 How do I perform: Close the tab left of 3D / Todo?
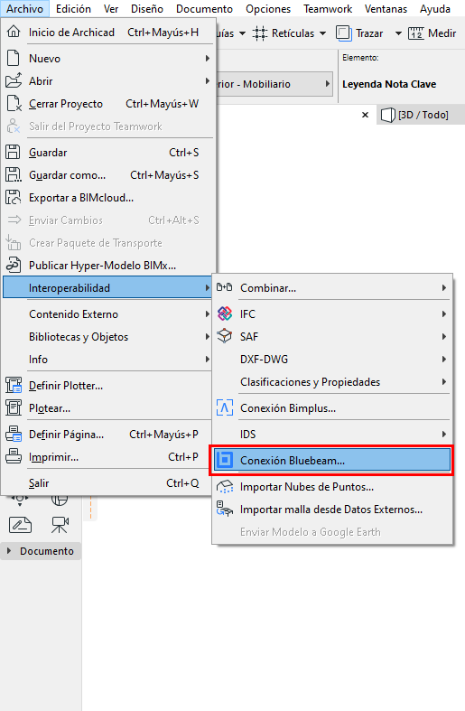pos(365,115)
